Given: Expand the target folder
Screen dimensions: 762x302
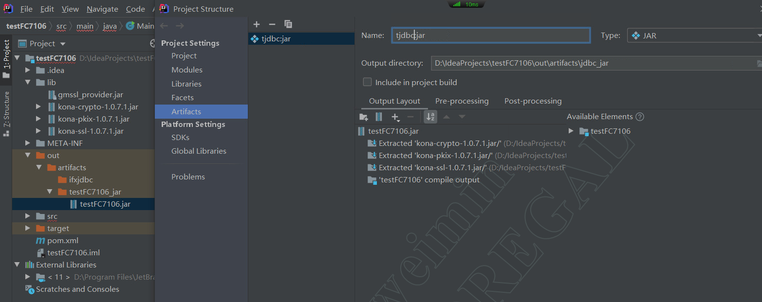Looking at the screenshot, I should click(x=28, y=229).
